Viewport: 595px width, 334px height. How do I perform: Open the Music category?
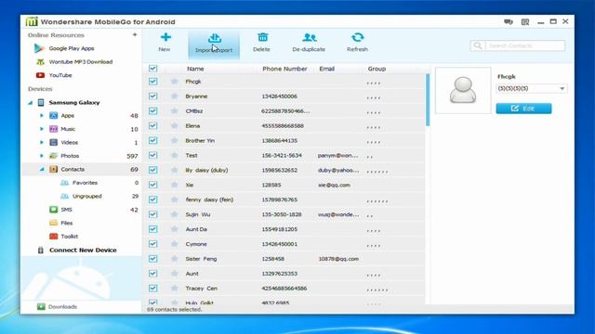pos(68,129)
